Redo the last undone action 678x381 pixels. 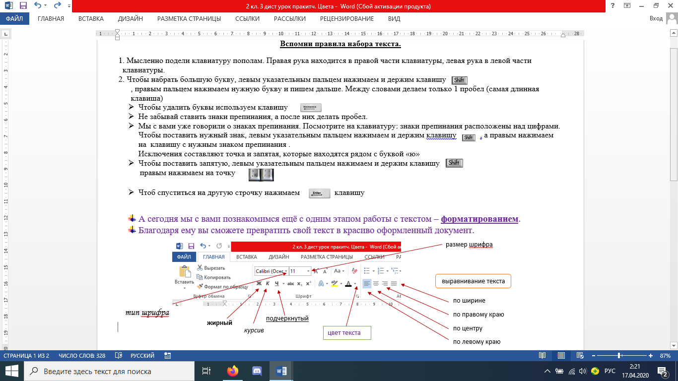(x=57, y=6)
